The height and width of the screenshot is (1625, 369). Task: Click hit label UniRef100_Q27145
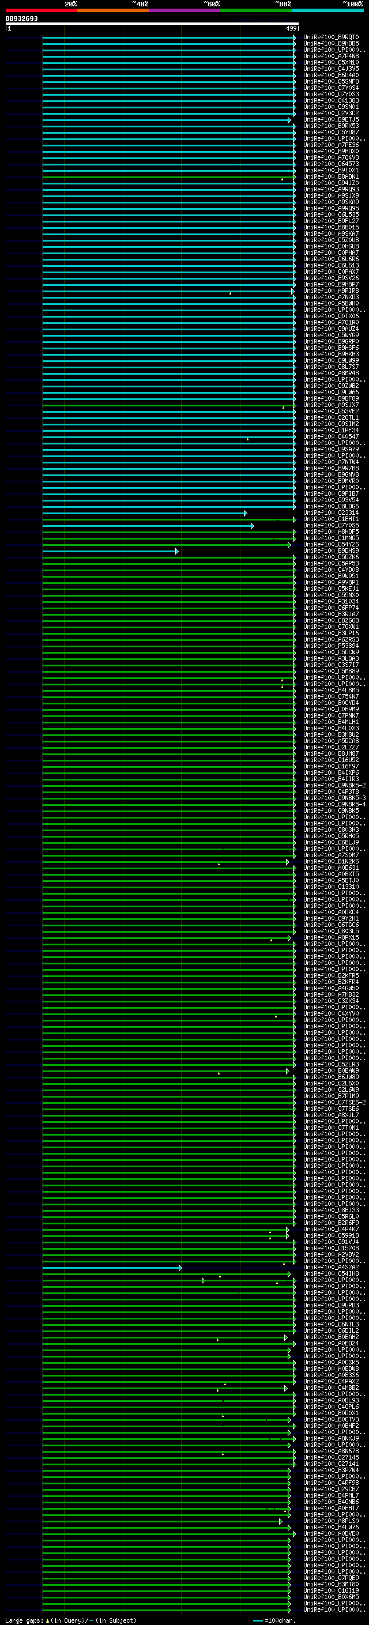tap(330, 1458)
